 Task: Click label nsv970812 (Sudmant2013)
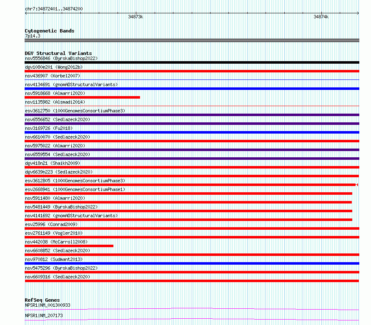click(x=54, y=259)
